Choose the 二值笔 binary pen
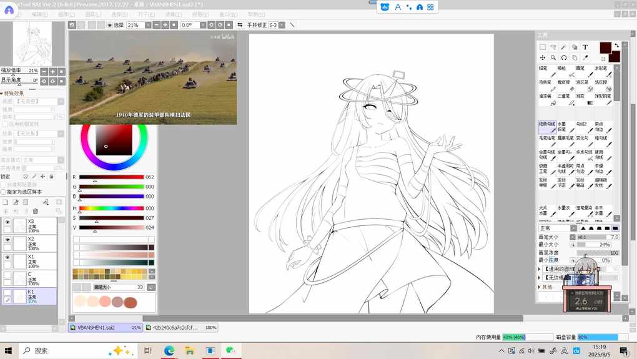Viewport: 637px width, 359px height. (566, 99)
